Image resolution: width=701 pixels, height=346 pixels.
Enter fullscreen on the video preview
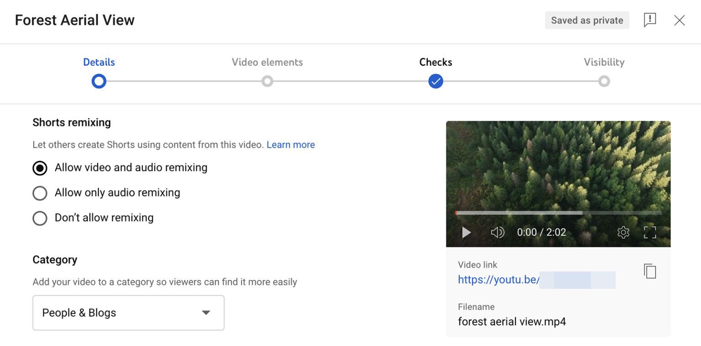click(650, 232)
